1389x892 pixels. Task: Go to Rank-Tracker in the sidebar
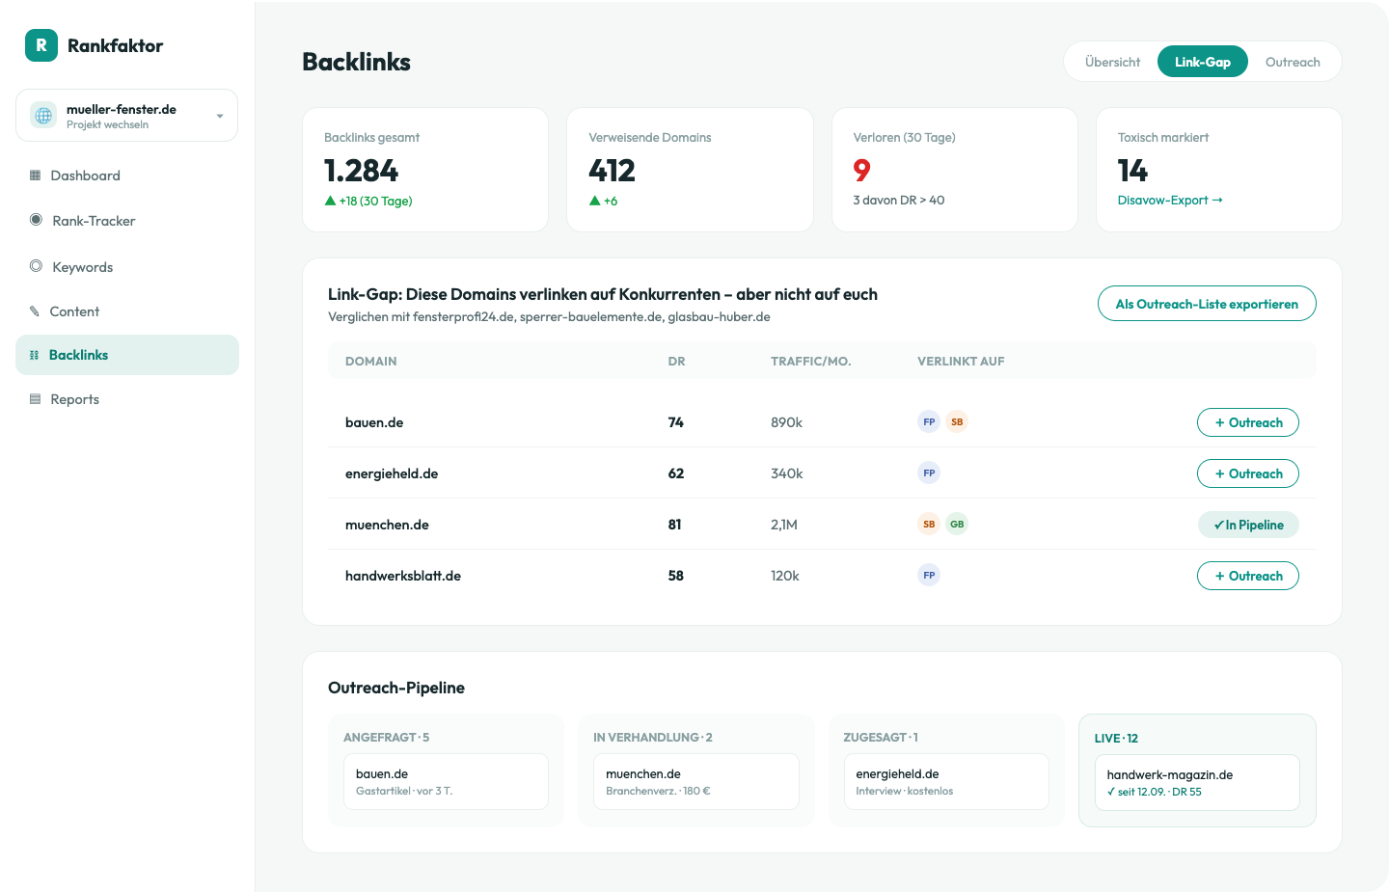click(x=127, y=221)
